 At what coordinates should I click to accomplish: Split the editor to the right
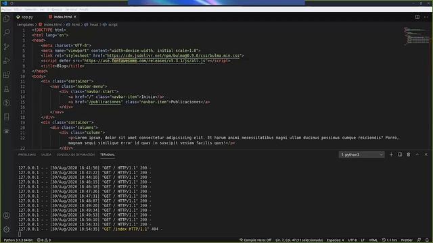click(417, 17)
